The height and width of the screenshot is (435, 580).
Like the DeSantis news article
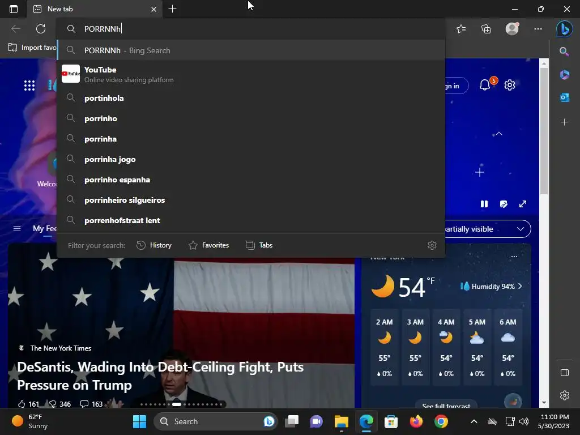click(28, 404)
